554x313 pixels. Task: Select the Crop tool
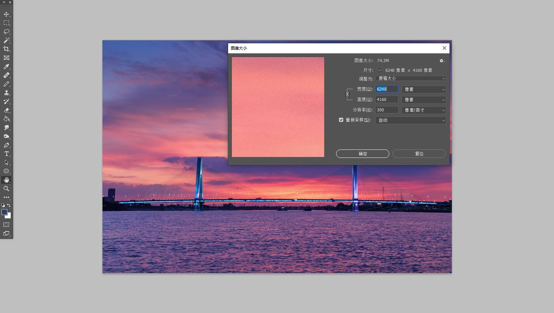6,49
